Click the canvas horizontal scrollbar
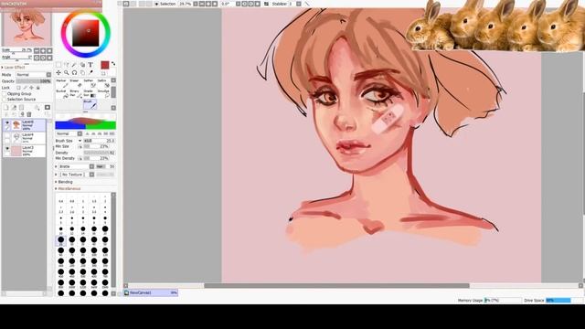The height and width of the screenshot is (329, 585). 336,286
